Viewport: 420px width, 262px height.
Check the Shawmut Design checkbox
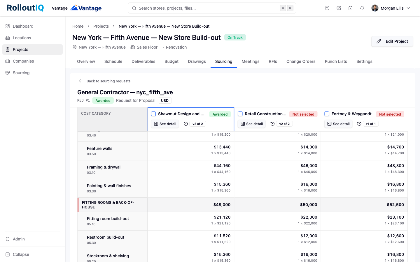point(153,114)
